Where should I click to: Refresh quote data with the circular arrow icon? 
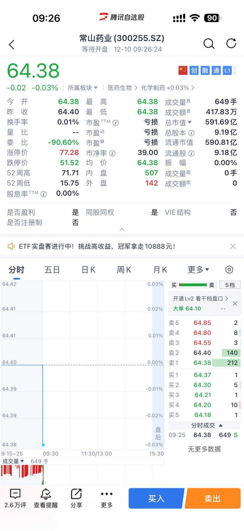tap(231, 43)
